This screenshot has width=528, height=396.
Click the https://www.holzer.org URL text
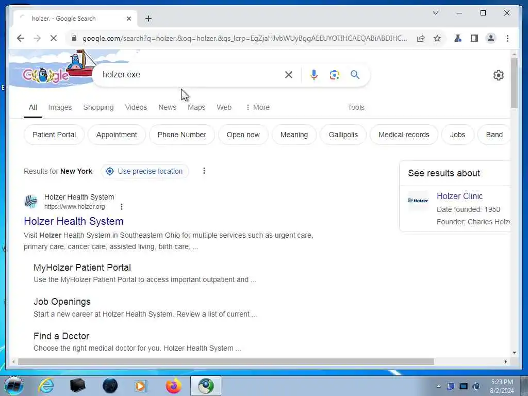click(x=74, y=207)
